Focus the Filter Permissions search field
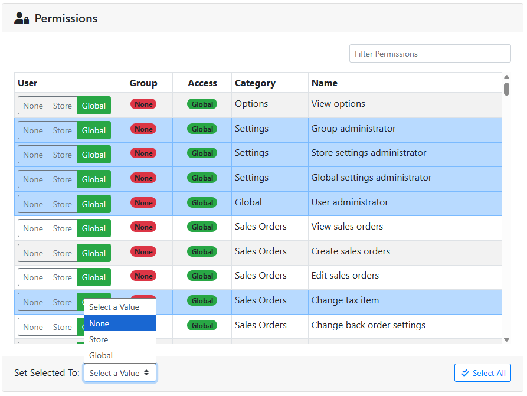This screenshot has width=527, height=396. pos(430,54)
